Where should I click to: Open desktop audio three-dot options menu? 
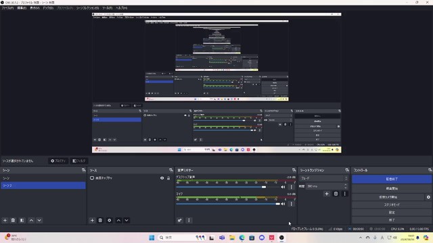292,187
